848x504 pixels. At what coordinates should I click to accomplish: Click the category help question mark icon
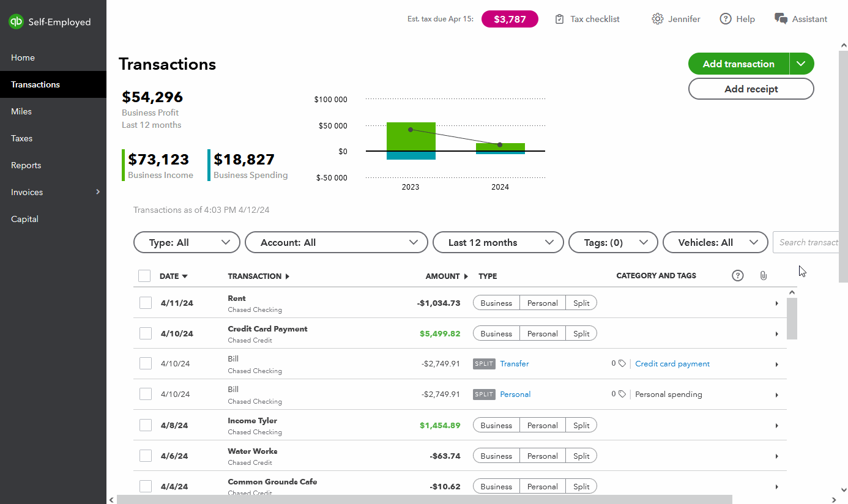point(738,276)
